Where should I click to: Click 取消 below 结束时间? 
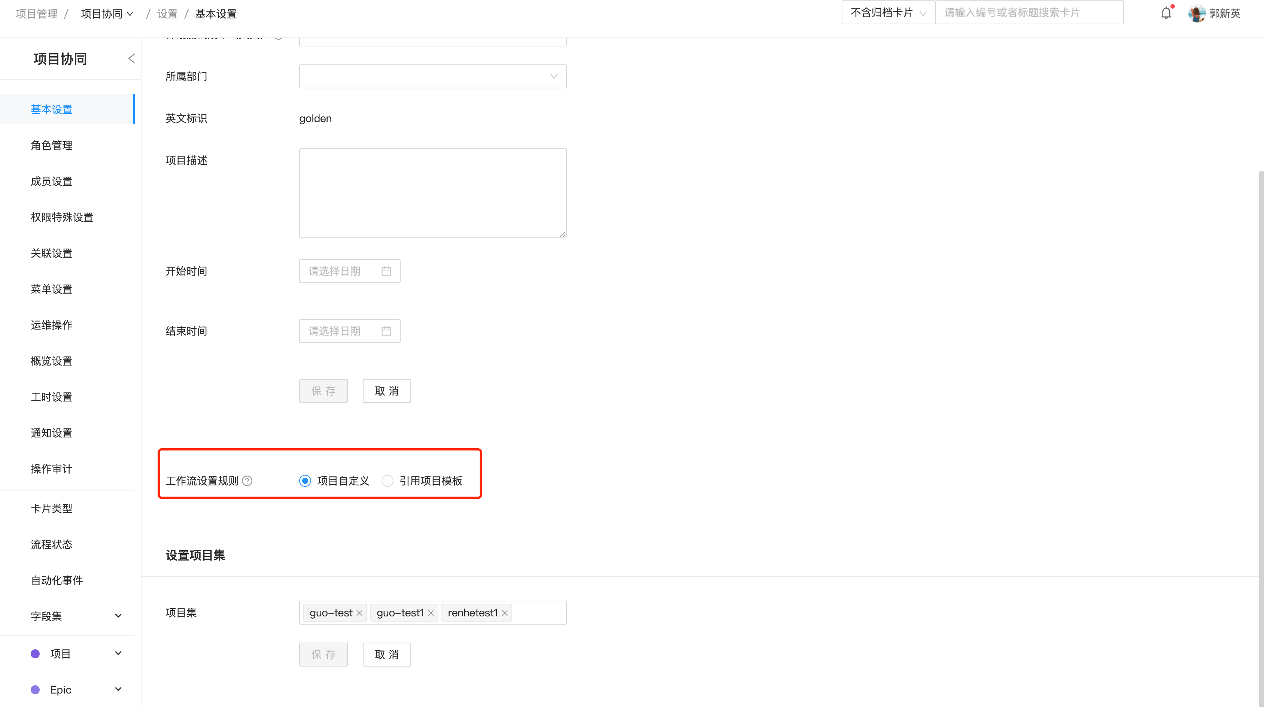pos(387,391)
